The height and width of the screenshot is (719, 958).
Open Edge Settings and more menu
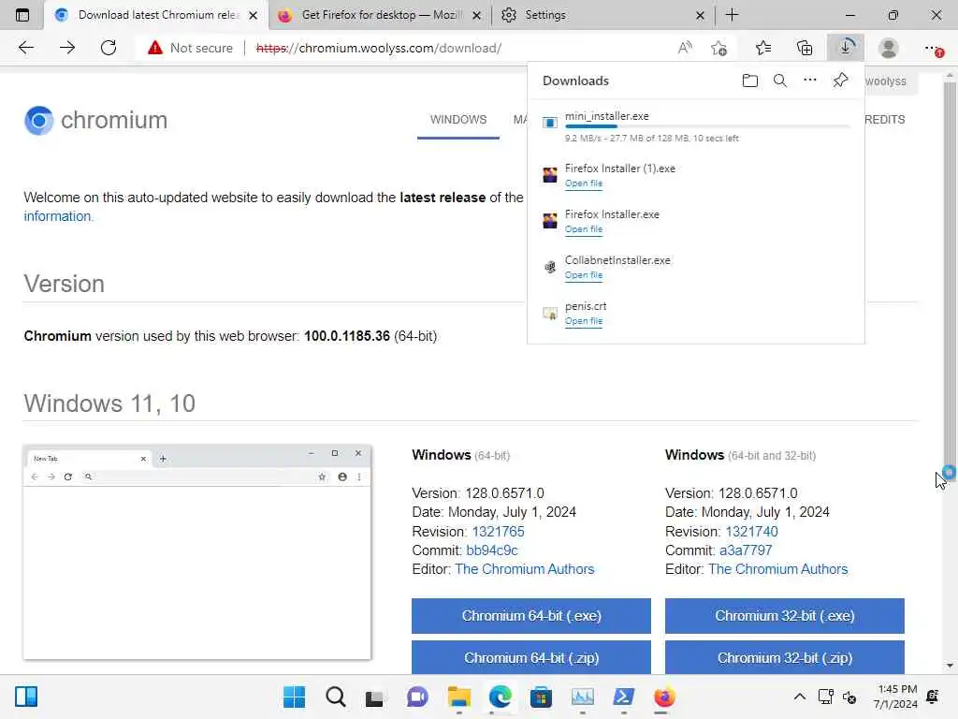pyautogui.click(x=933, y=48)
